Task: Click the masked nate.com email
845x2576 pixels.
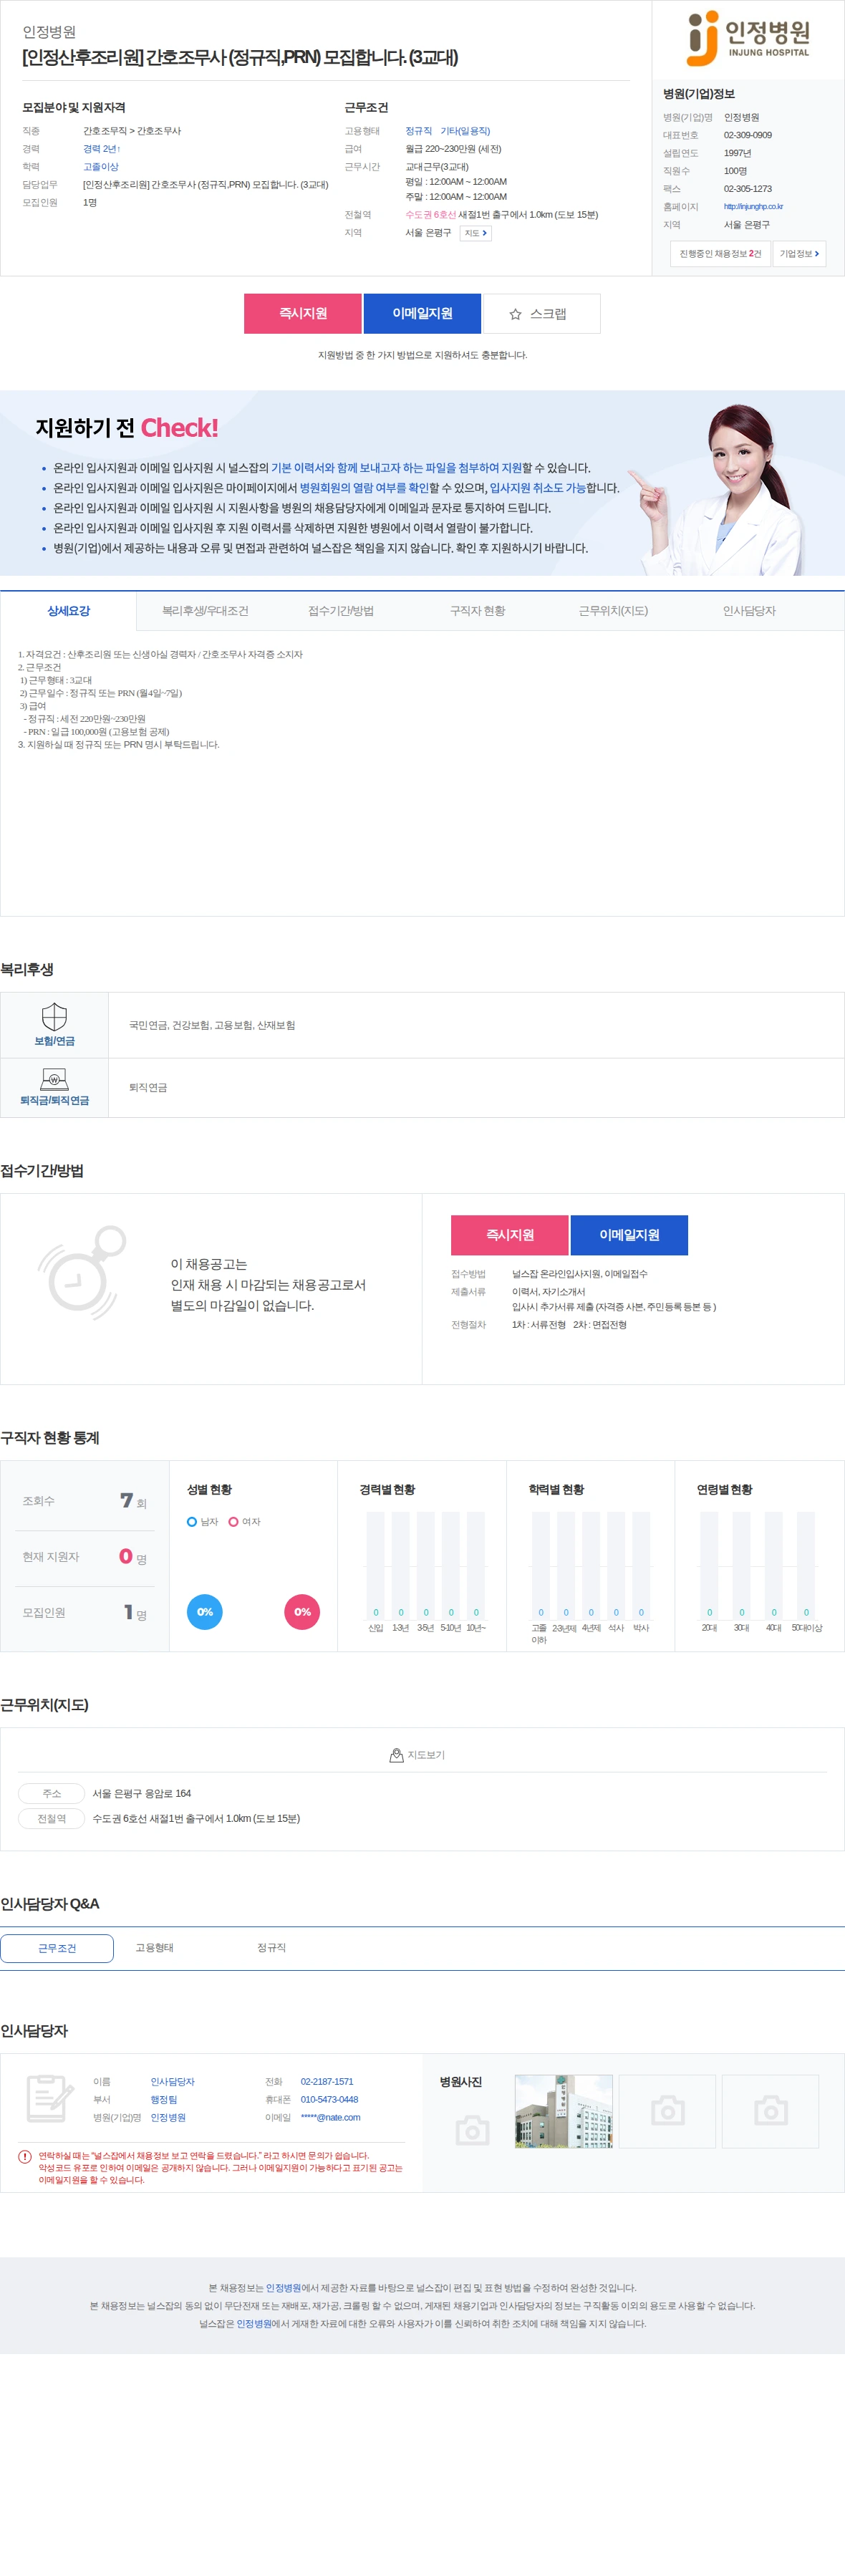Action: pyautogui.click(x=330, y=2117)
